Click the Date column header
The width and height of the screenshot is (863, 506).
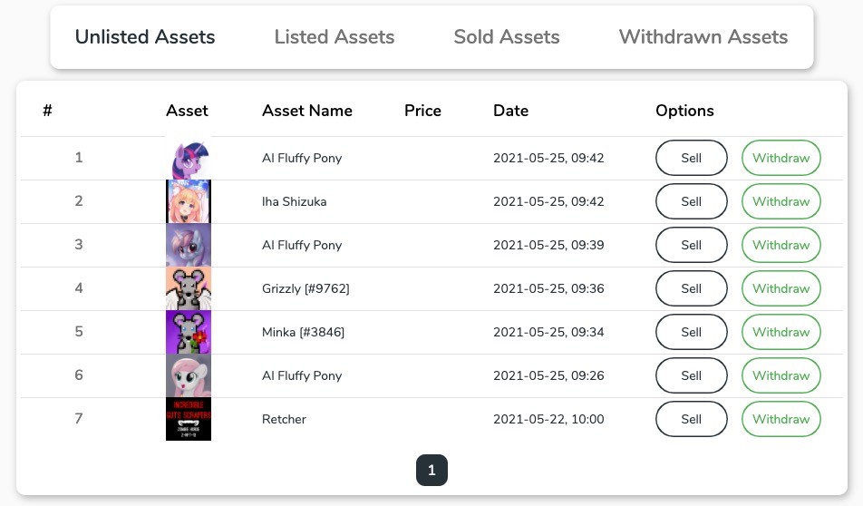pos(510,111)
